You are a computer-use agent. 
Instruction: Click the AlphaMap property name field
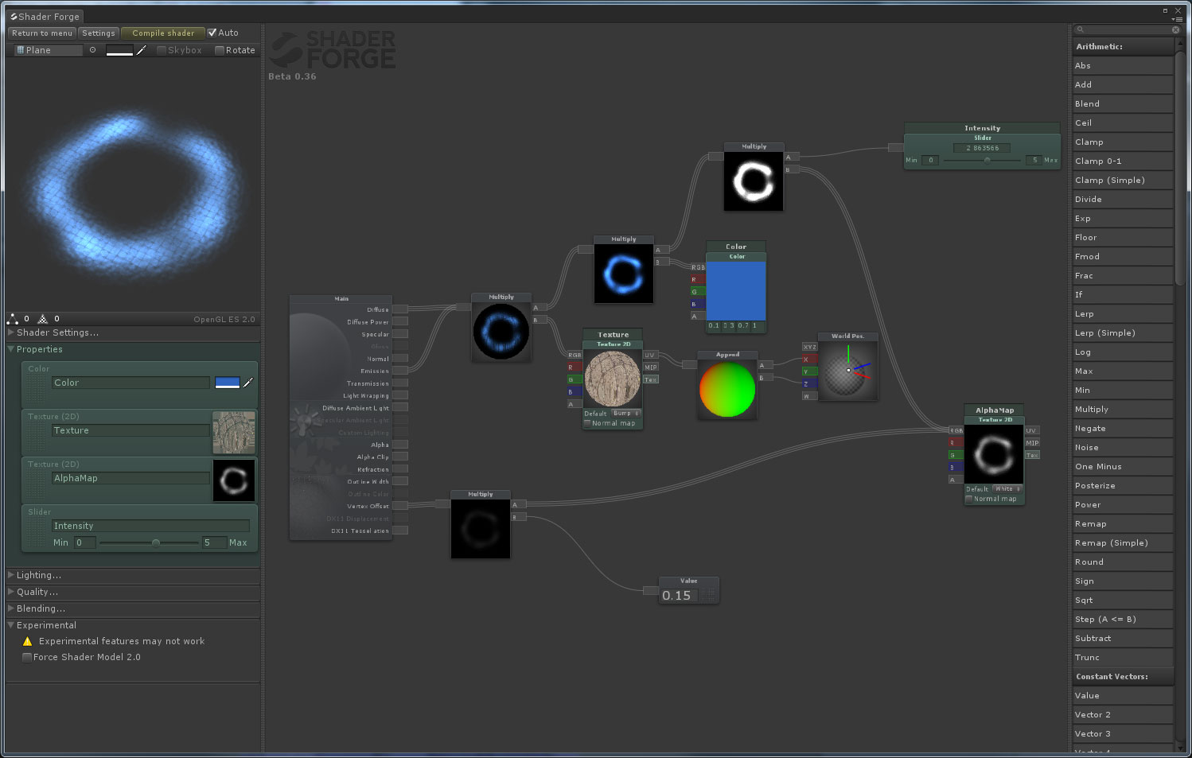[x=130, y=478]
